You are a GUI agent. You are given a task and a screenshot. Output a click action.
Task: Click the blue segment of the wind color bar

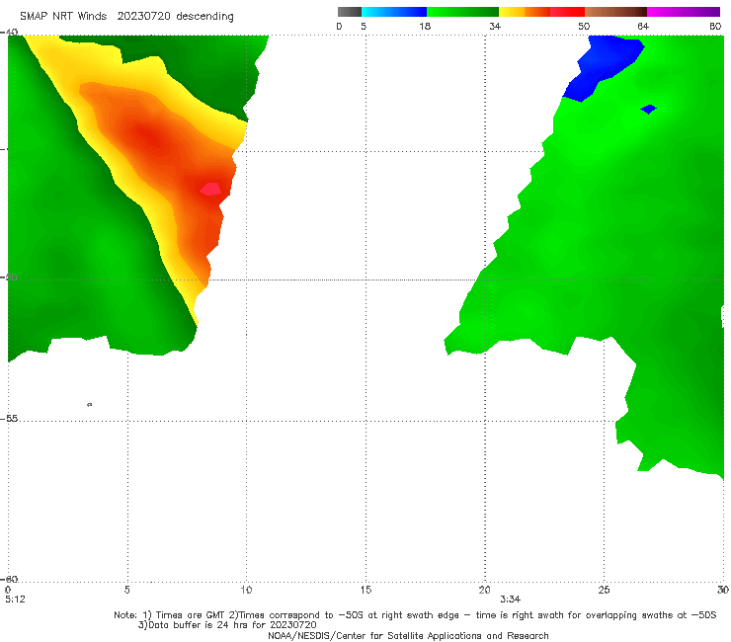pyautogui.click(x=394, y=12)
